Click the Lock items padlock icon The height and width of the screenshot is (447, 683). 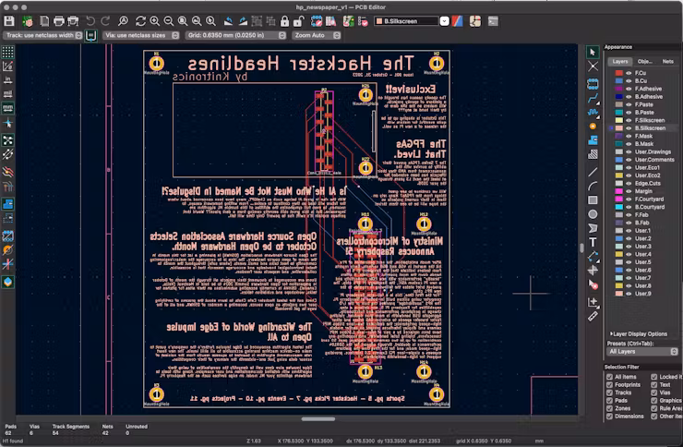[284, 21]
